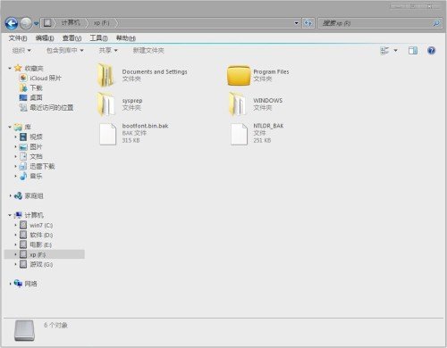447x348 pixels.
Task: Select 库 in the navigation pane
Action: coord(28,127)
